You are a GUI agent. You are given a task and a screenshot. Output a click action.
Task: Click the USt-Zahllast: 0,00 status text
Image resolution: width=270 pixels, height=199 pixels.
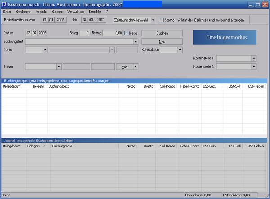tap(236, 195)
